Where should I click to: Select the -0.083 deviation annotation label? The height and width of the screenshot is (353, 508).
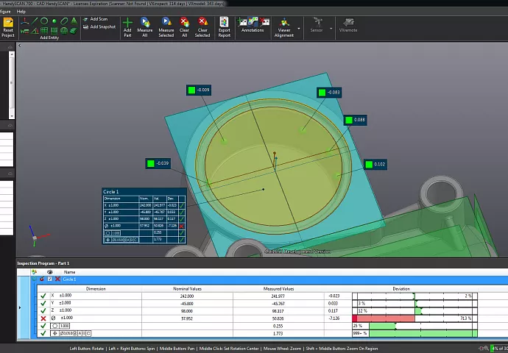329,93
